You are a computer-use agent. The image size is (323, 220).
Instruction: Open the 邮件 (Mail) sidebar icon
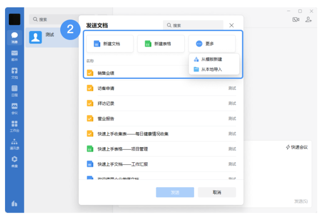point(14,55)
